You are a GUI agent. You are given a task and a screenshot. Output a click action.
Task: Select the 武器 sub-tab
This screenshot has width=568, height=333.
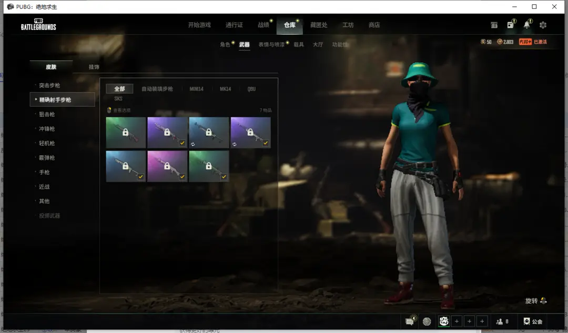tap(244, 45)
